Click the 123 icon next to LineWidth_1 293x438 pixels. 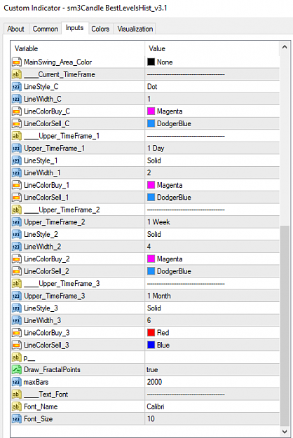click(x=17, y=172)
